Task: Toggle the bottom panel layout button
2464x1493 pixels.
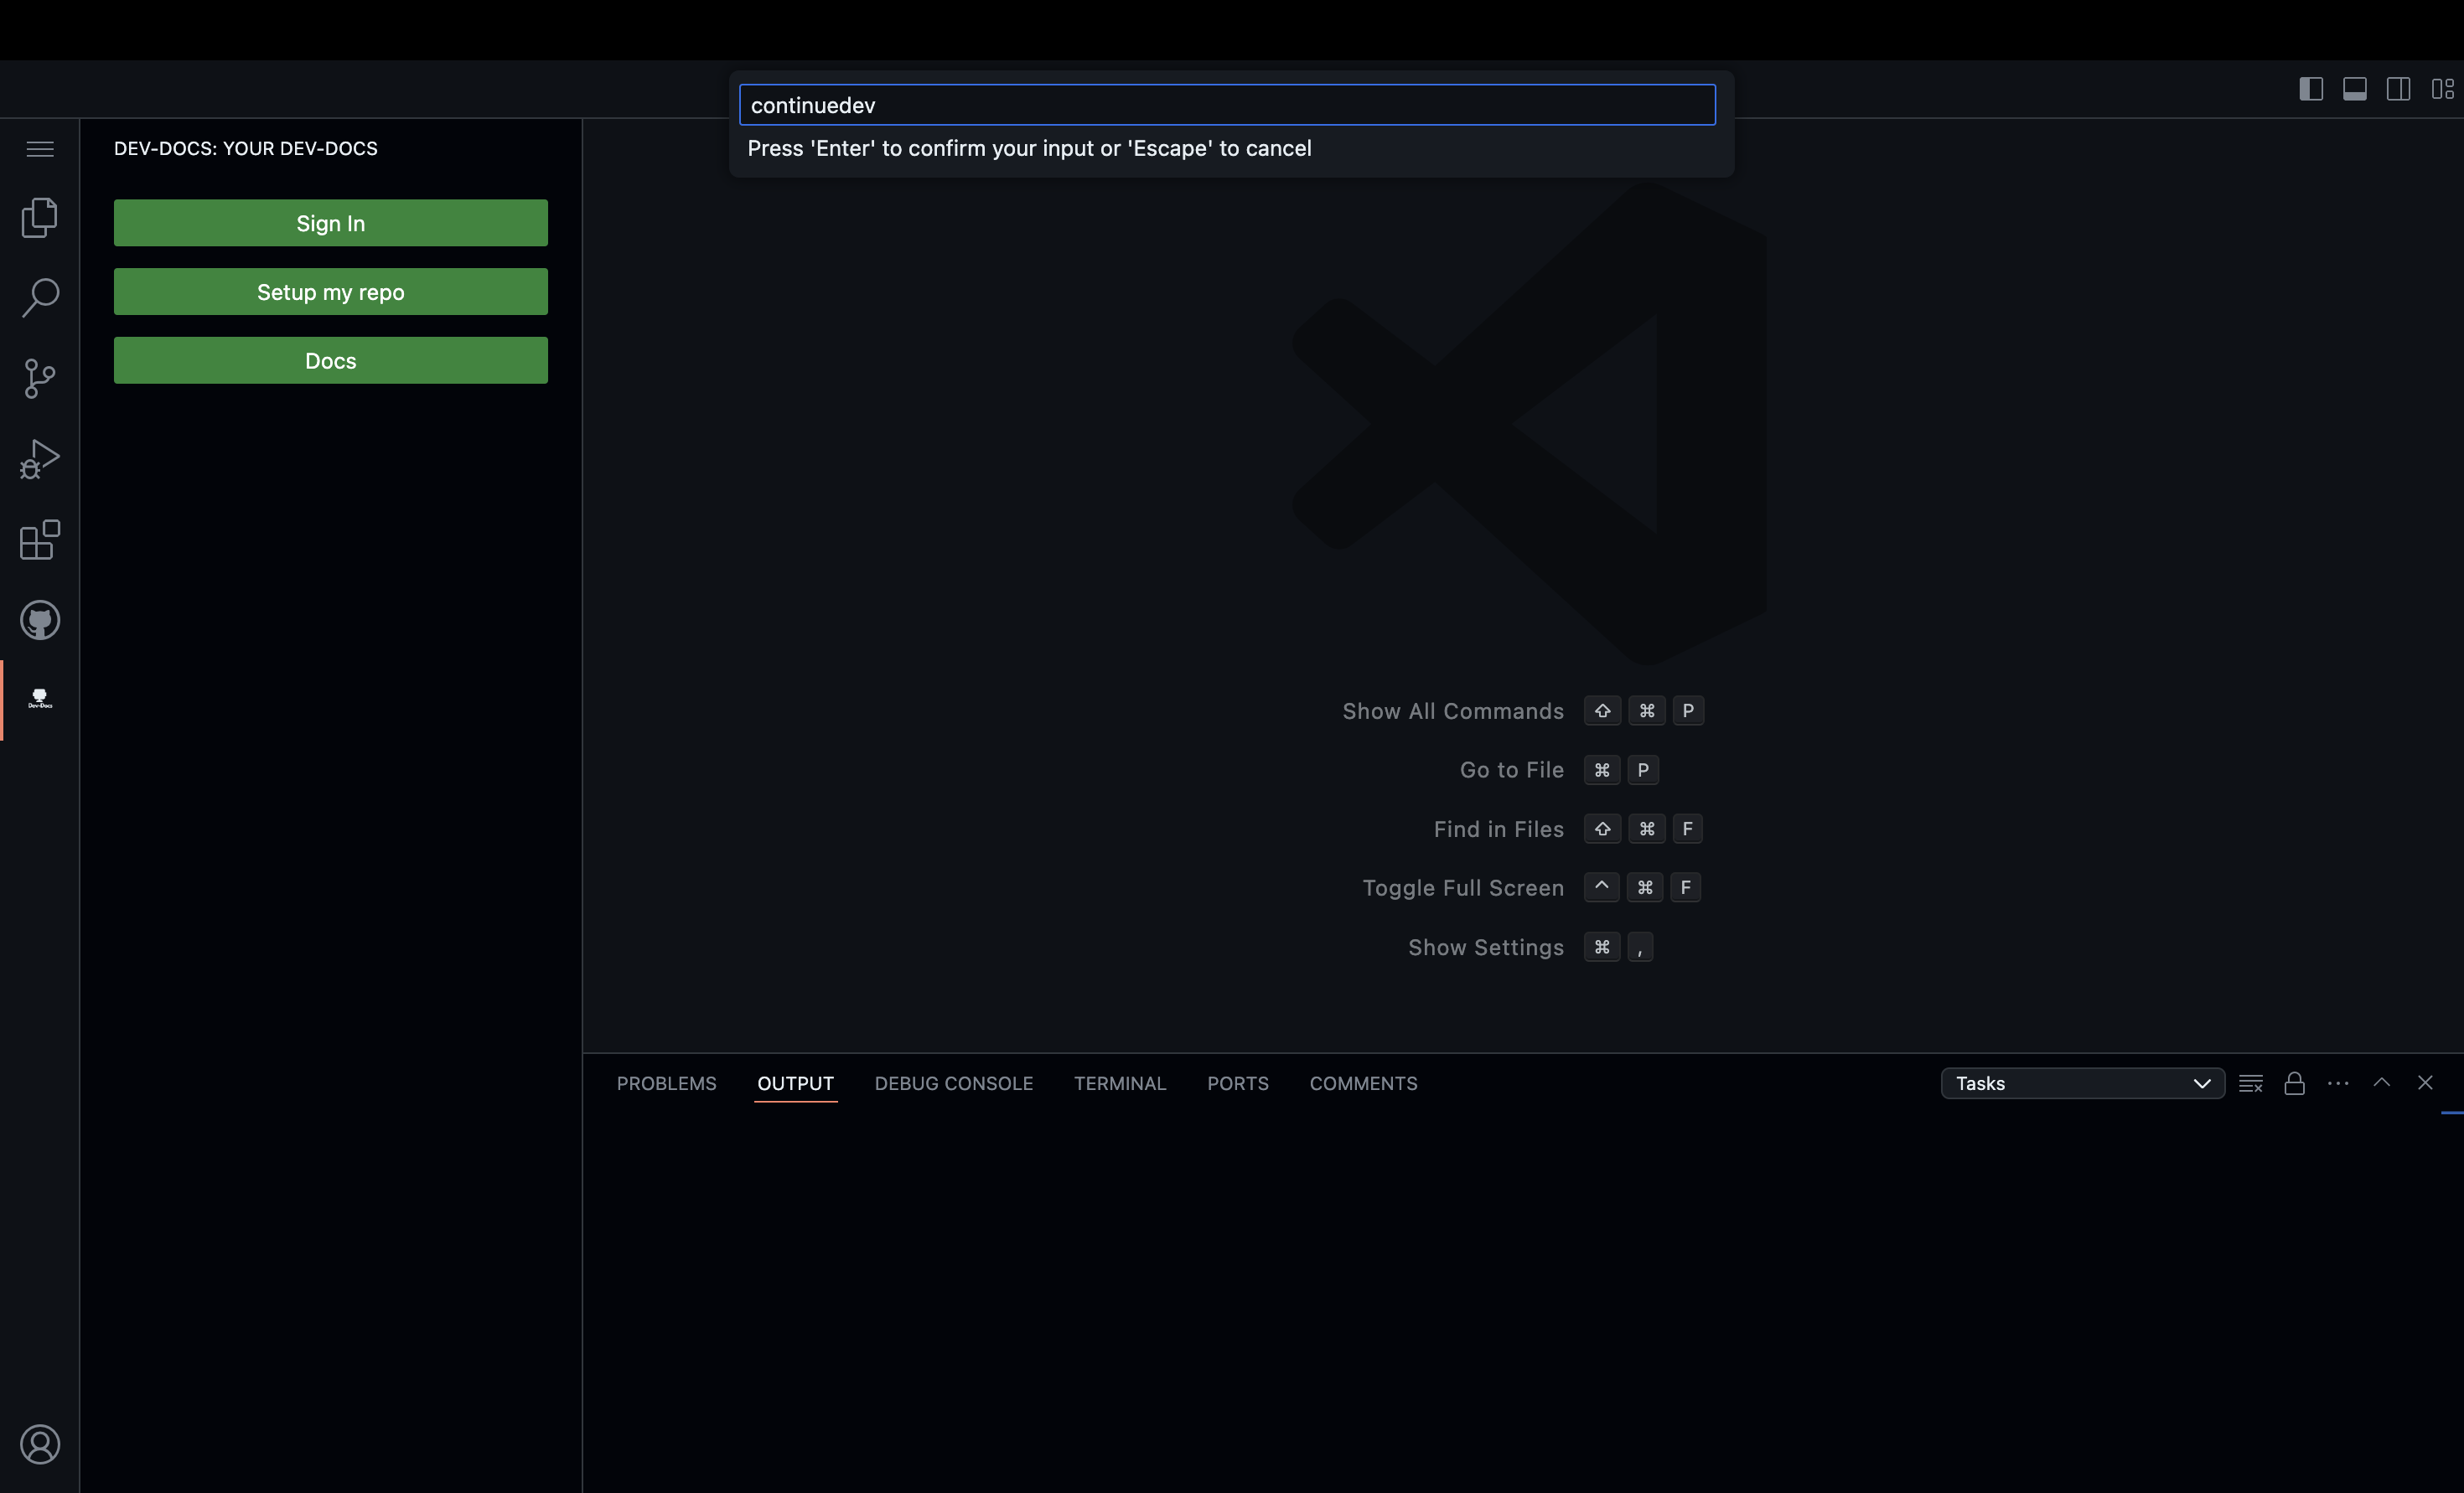Action: click(x=2355, y=89)
